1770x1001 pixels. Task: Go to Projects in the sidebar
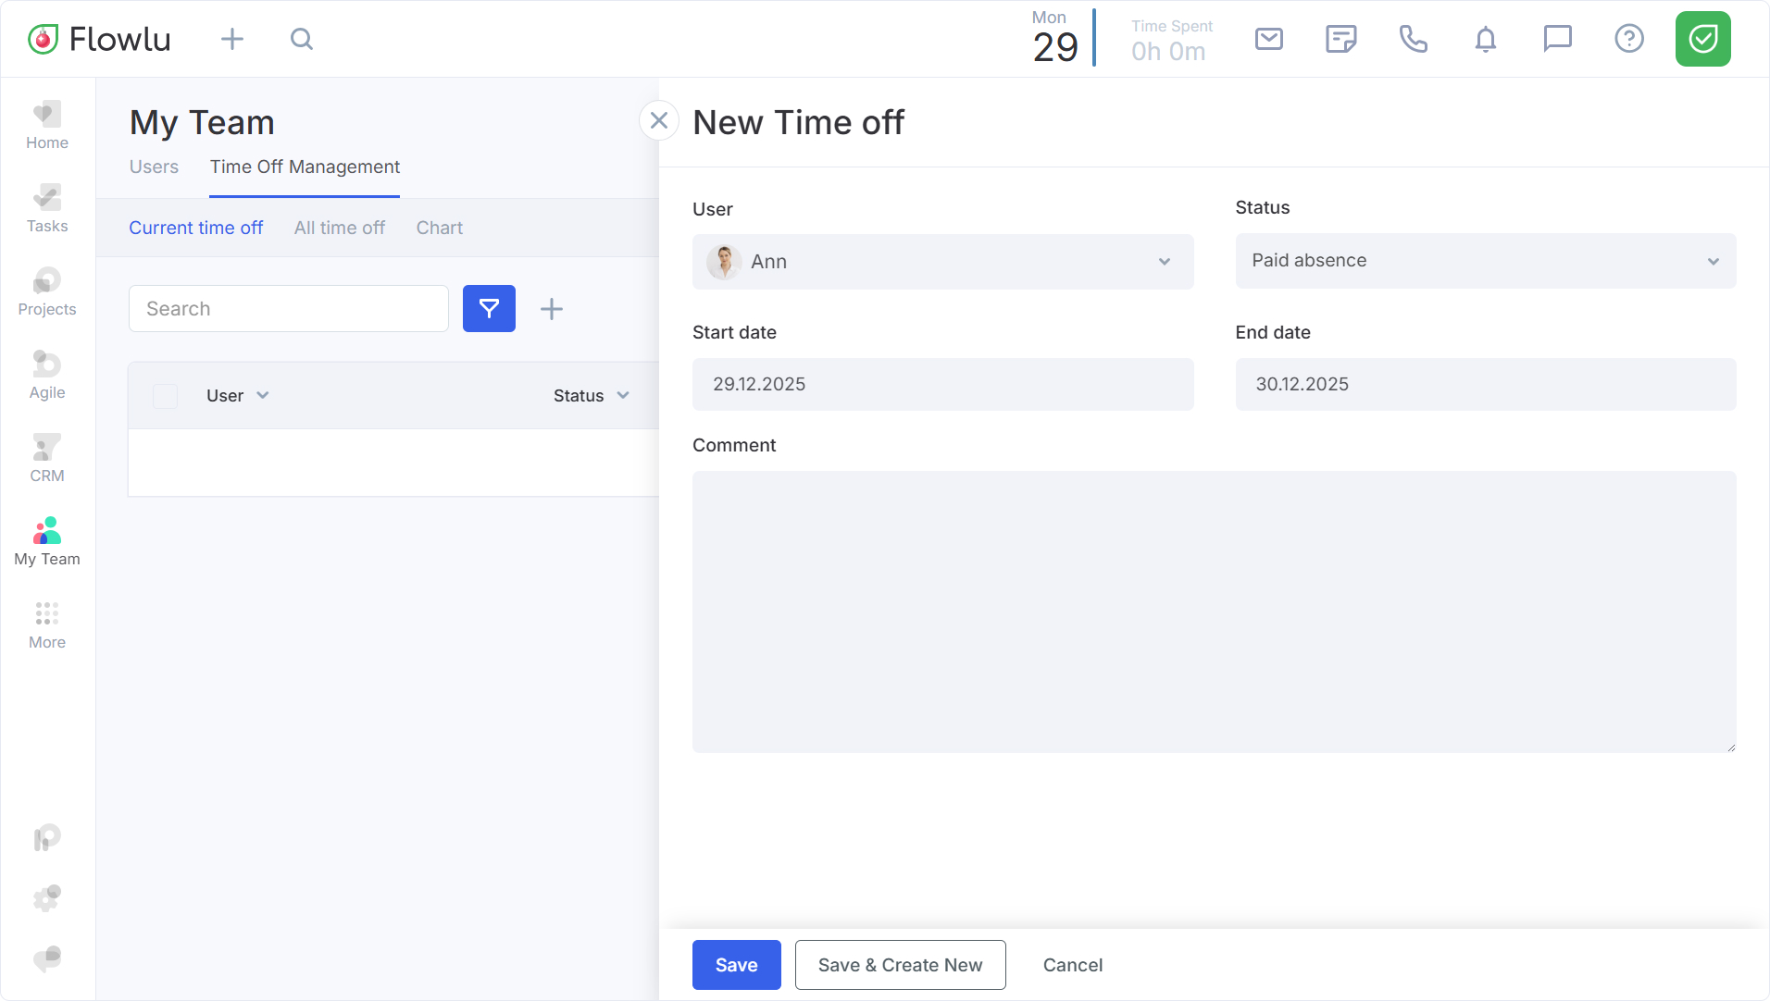point(47,291)
